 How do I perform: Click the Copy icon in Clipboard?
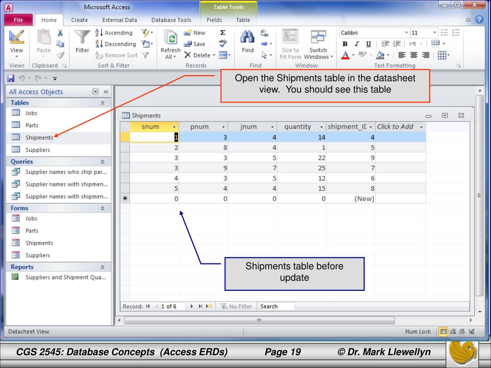(x=60, y=44)
